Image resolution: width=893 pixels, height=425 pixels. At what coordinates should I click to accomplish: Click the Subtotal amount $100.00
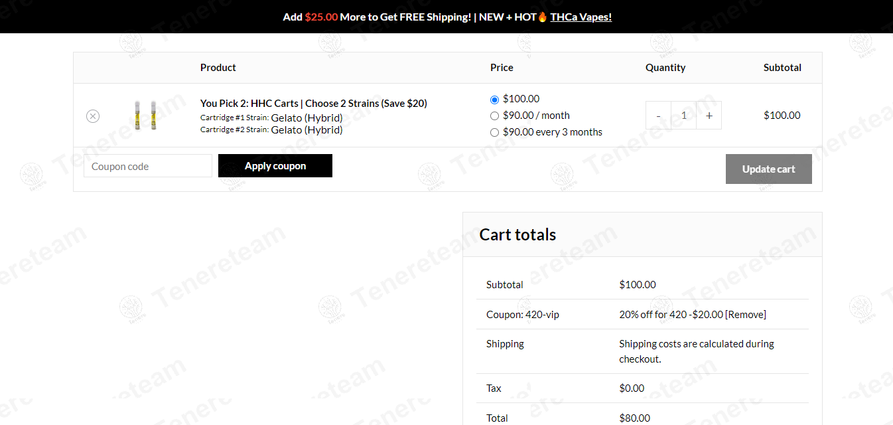click(x=638, y=284)
